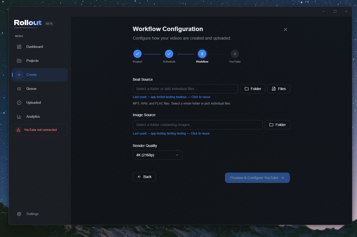Select Workflow step 3 circle
Screen dimensions: 357x237
pos(202,54)
